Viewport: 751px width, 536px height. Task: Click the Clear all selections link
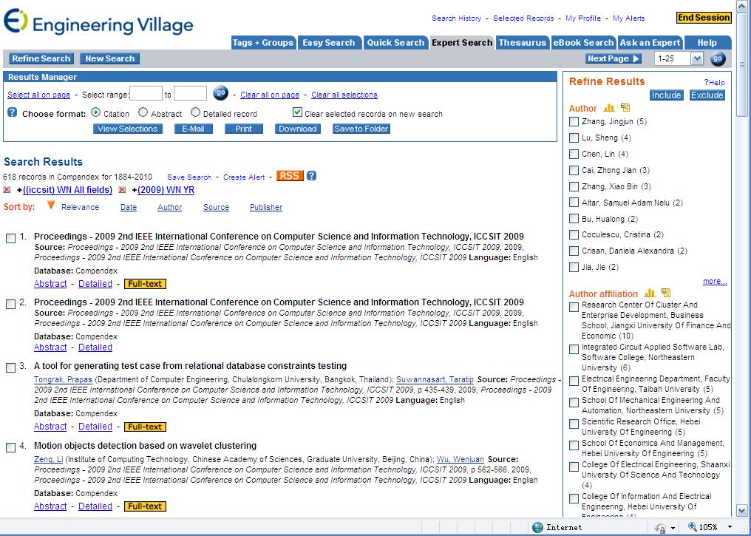click(x=344, y=95)
